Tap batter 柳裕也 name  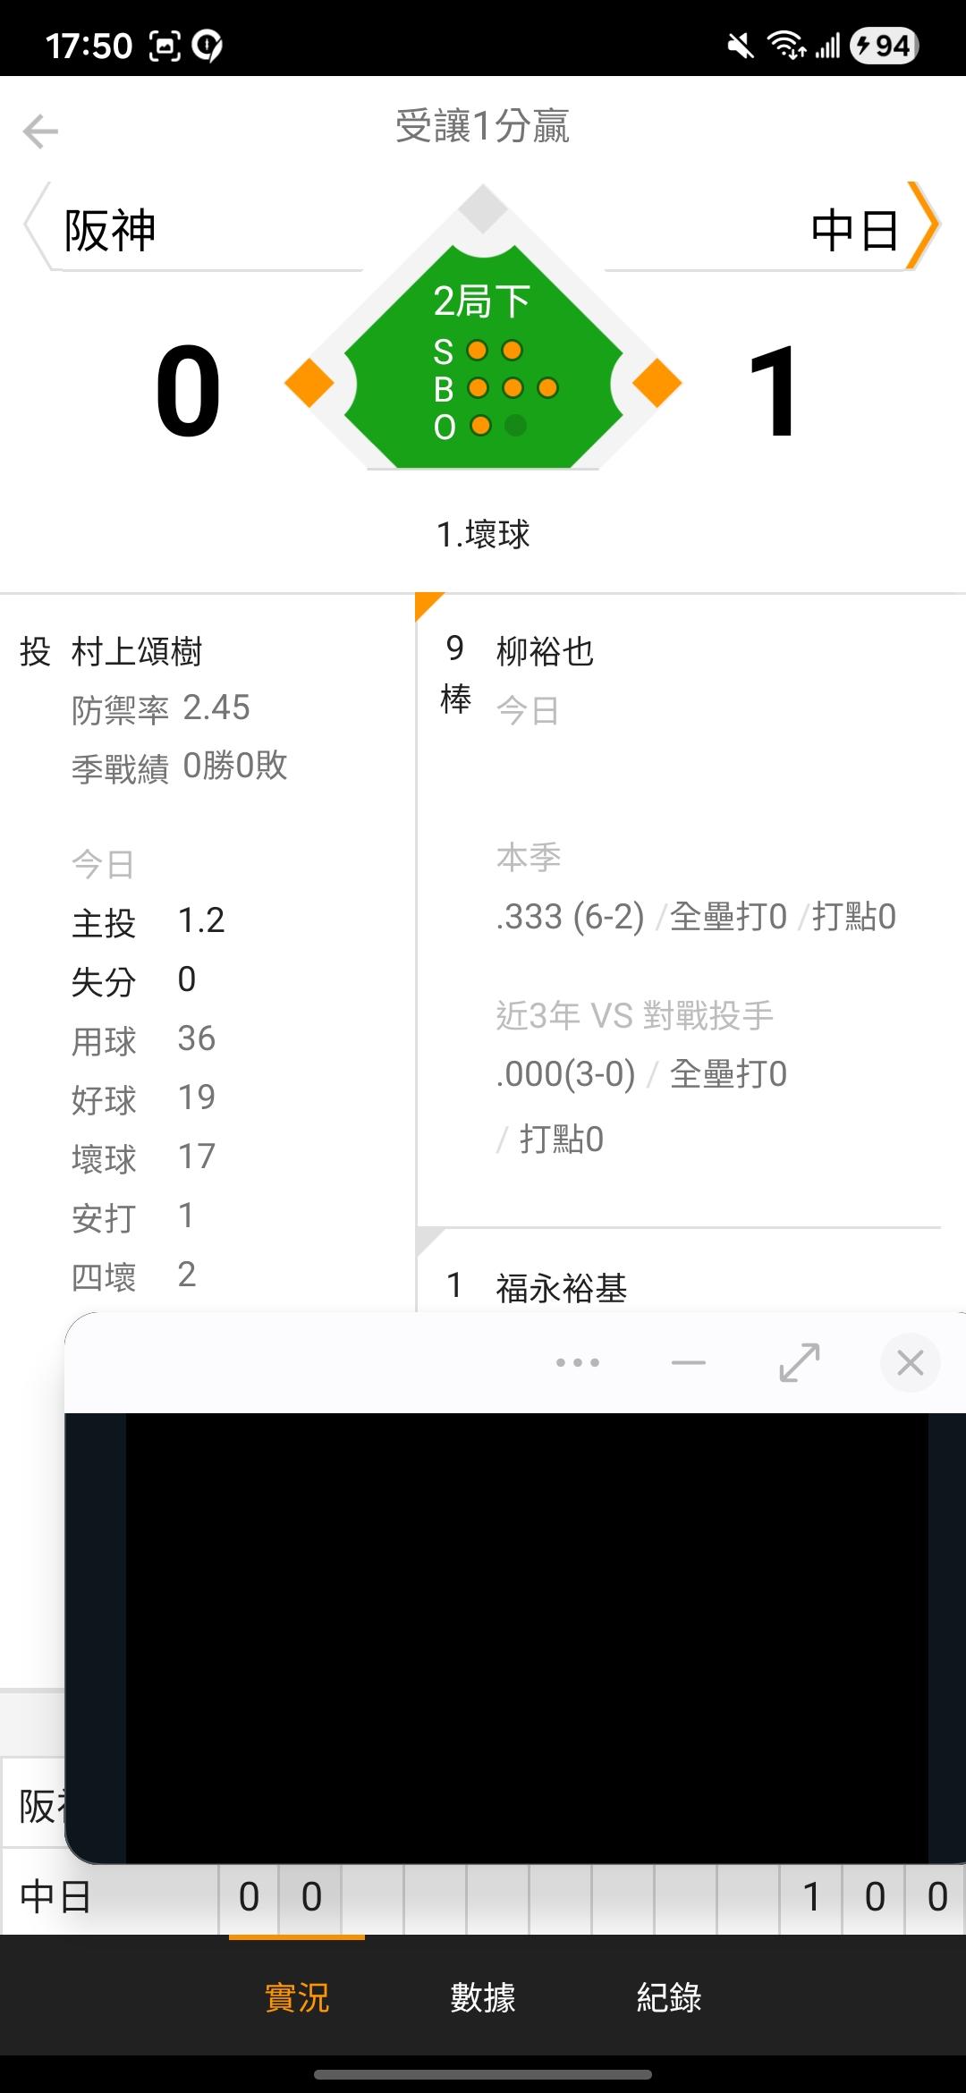545,651
